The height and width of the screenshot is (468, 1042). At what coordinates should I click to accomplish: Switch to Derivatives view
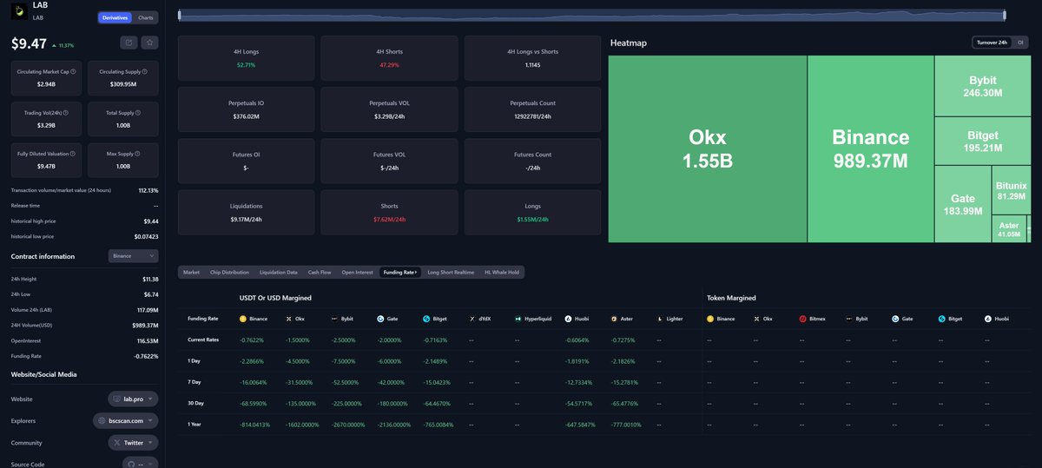pos(115,17)
